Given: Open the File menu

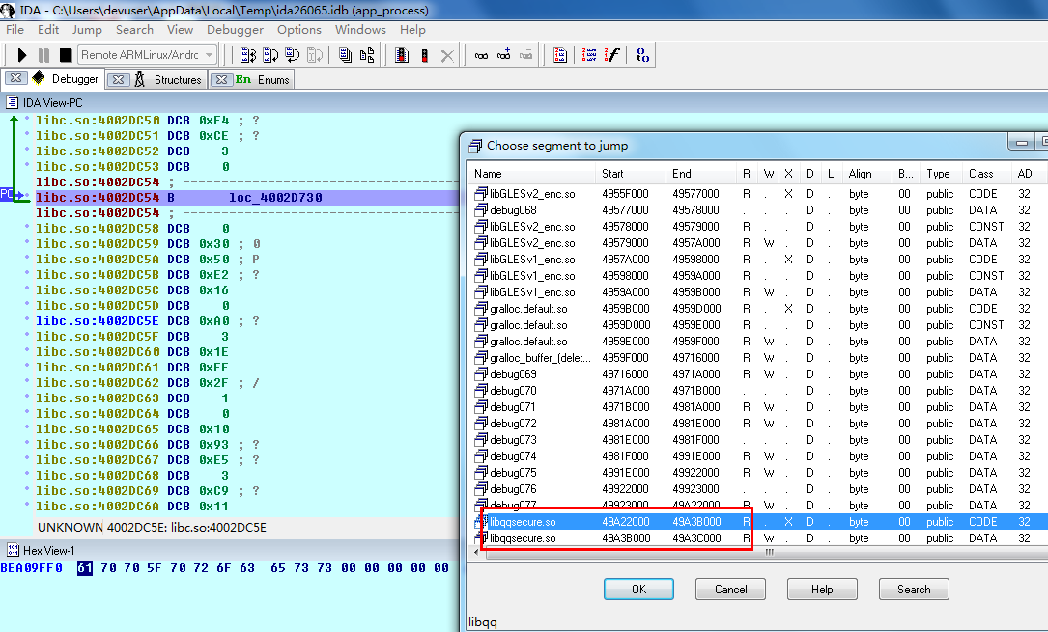Looking at the screenshot, I should click(x=14, y=29).
